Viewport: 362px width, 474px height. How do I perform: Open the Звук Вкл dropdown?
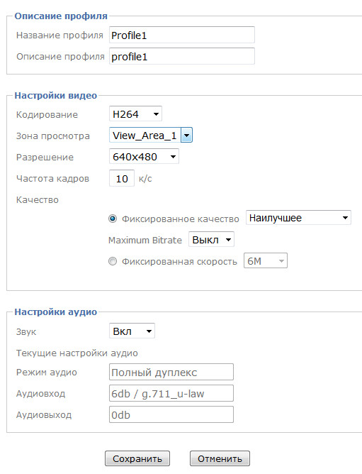132,331
